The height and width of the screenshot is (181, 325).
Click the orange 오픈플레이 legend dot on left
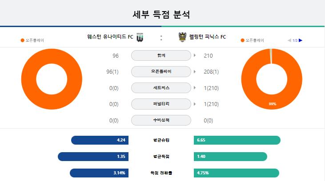(x=22, y=40)
